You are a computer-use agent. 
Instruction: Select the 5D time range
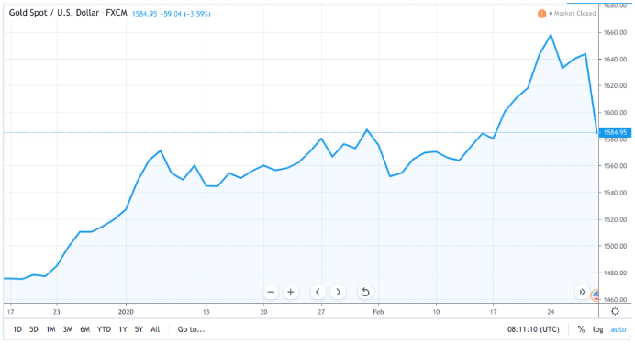(34, 329)
